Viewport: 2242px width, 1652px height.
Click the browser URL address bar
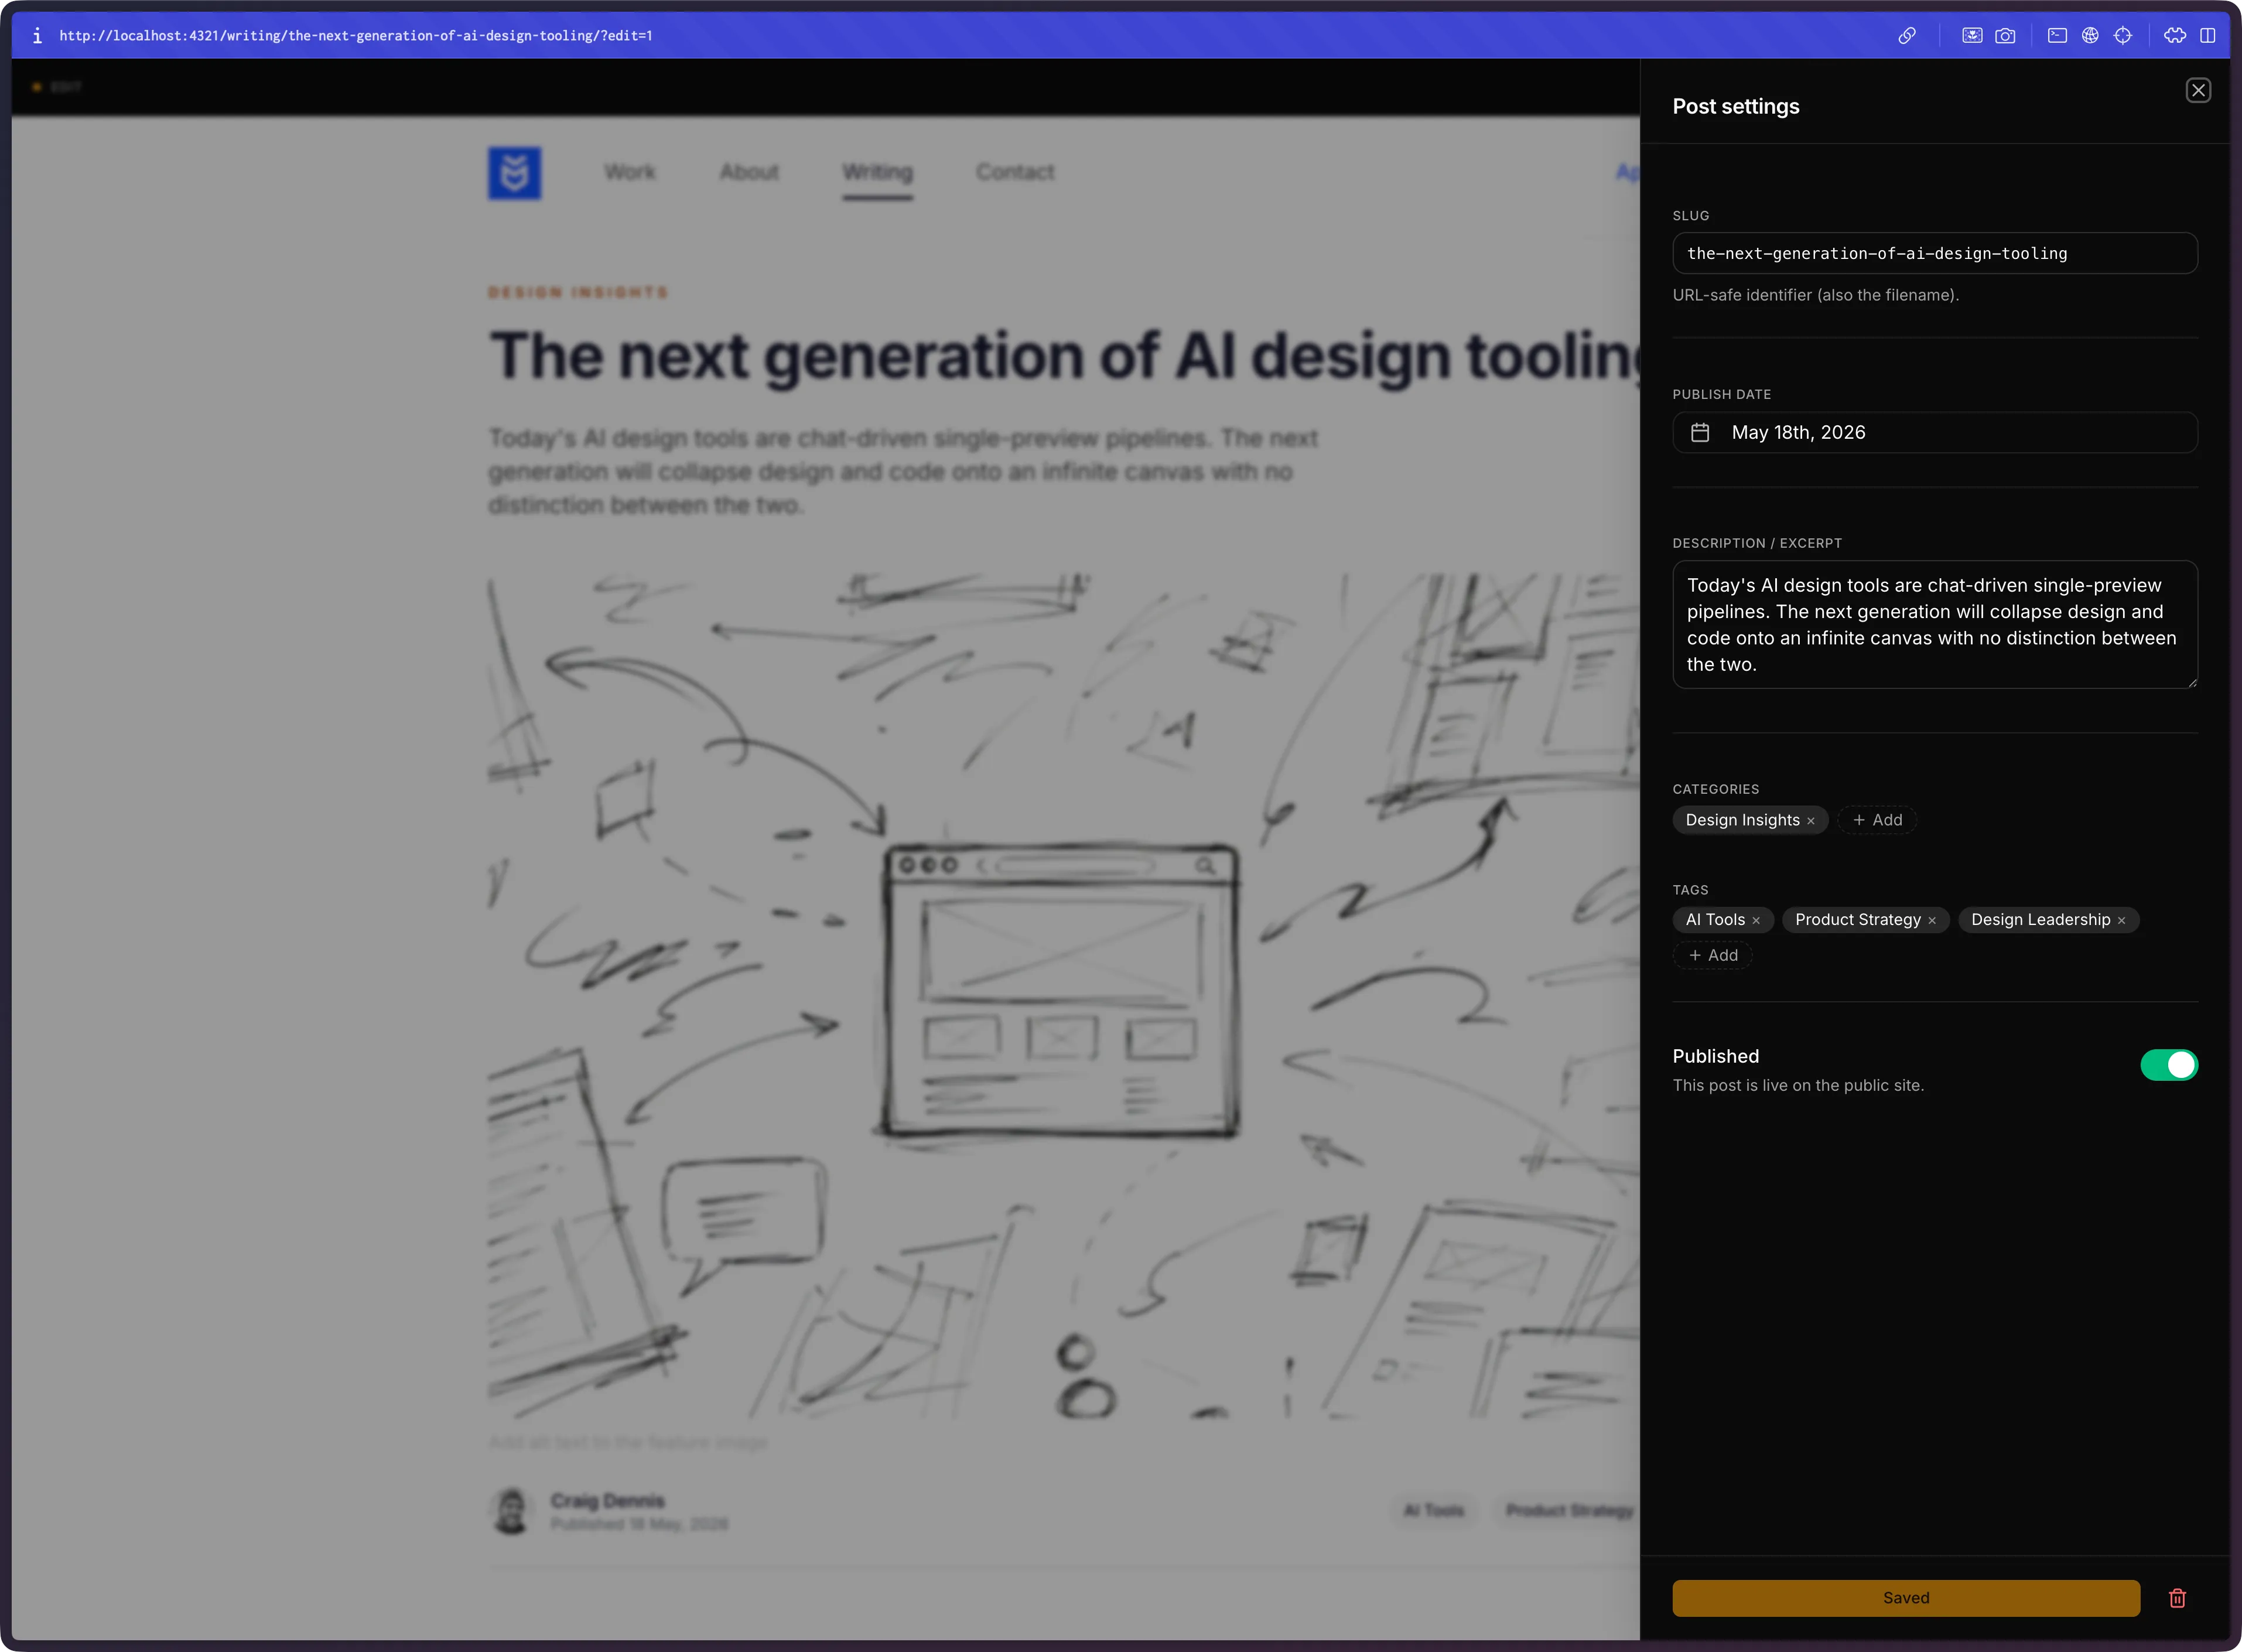point(356,36)
